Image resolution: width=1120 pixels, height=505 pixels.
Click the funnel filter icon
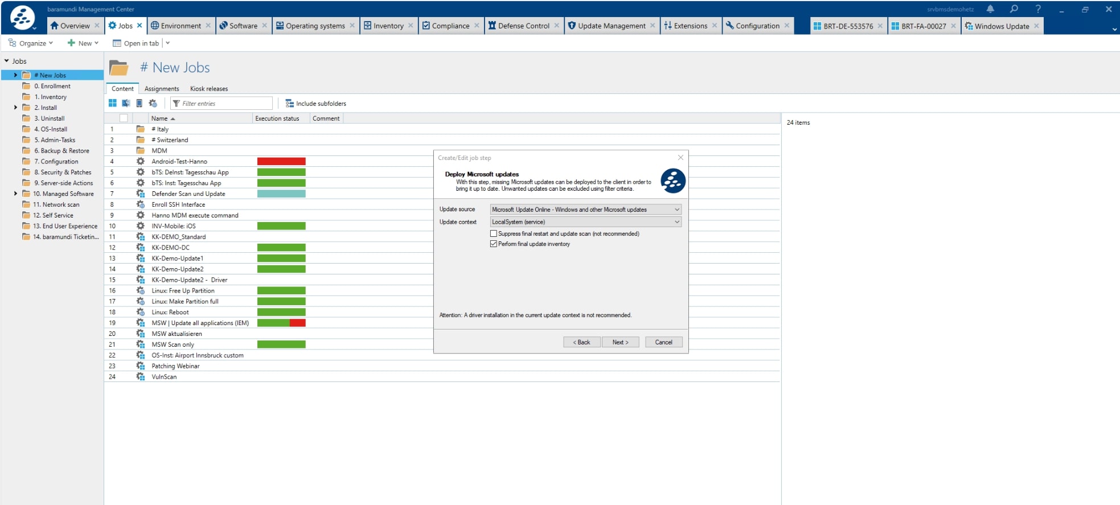coord(177,104)
